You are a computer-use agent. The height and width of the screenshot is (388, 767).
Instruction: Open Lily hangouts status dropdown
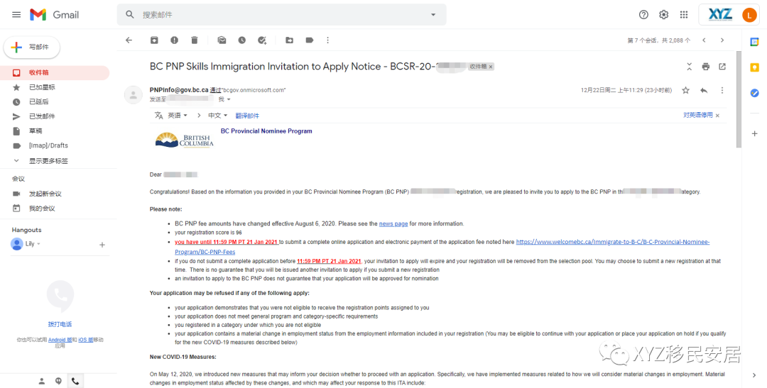pos(38,244)
